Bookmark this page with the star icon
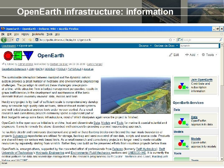 [x=170, y=40]
